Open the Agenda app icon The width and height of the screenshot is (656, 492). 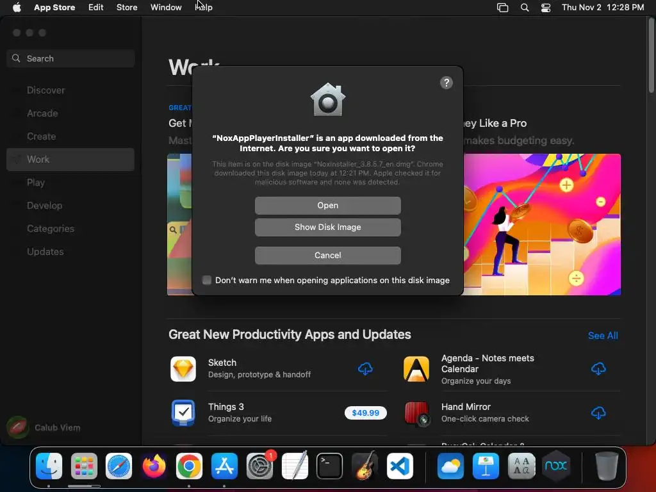416,369
